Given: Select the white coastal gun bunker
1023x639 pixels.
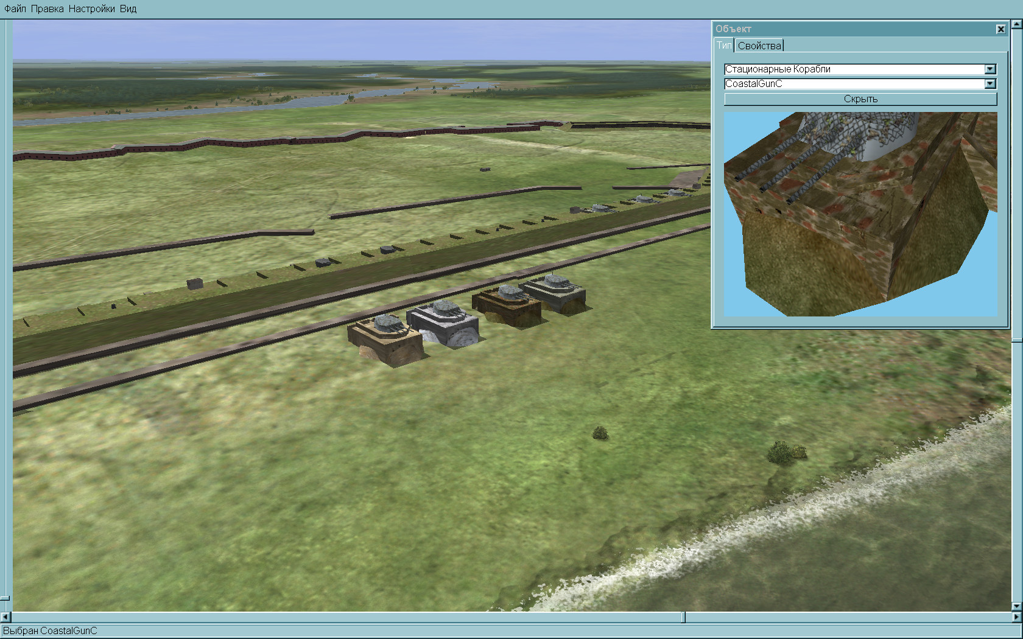Looking at the screenshot, I should click(x=443, y=323).
